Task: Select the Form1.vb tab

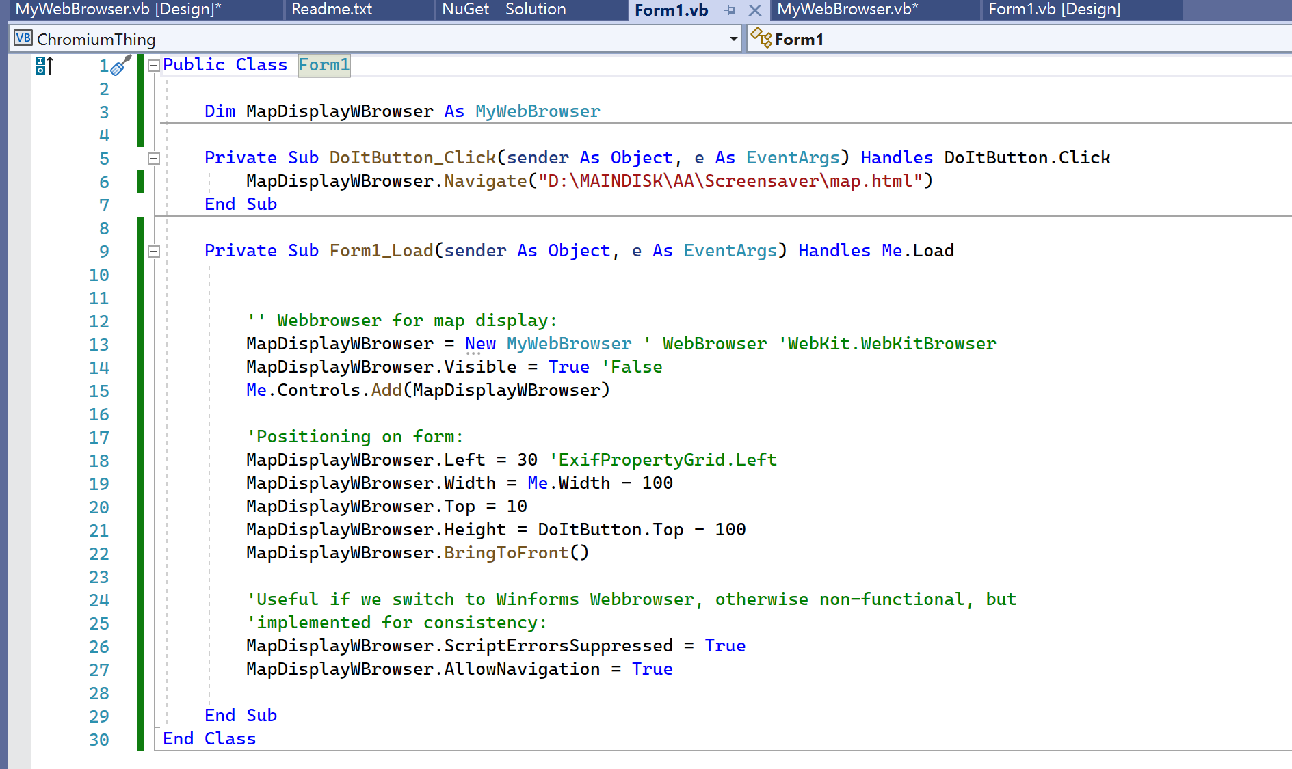Action: pos(671,10)
